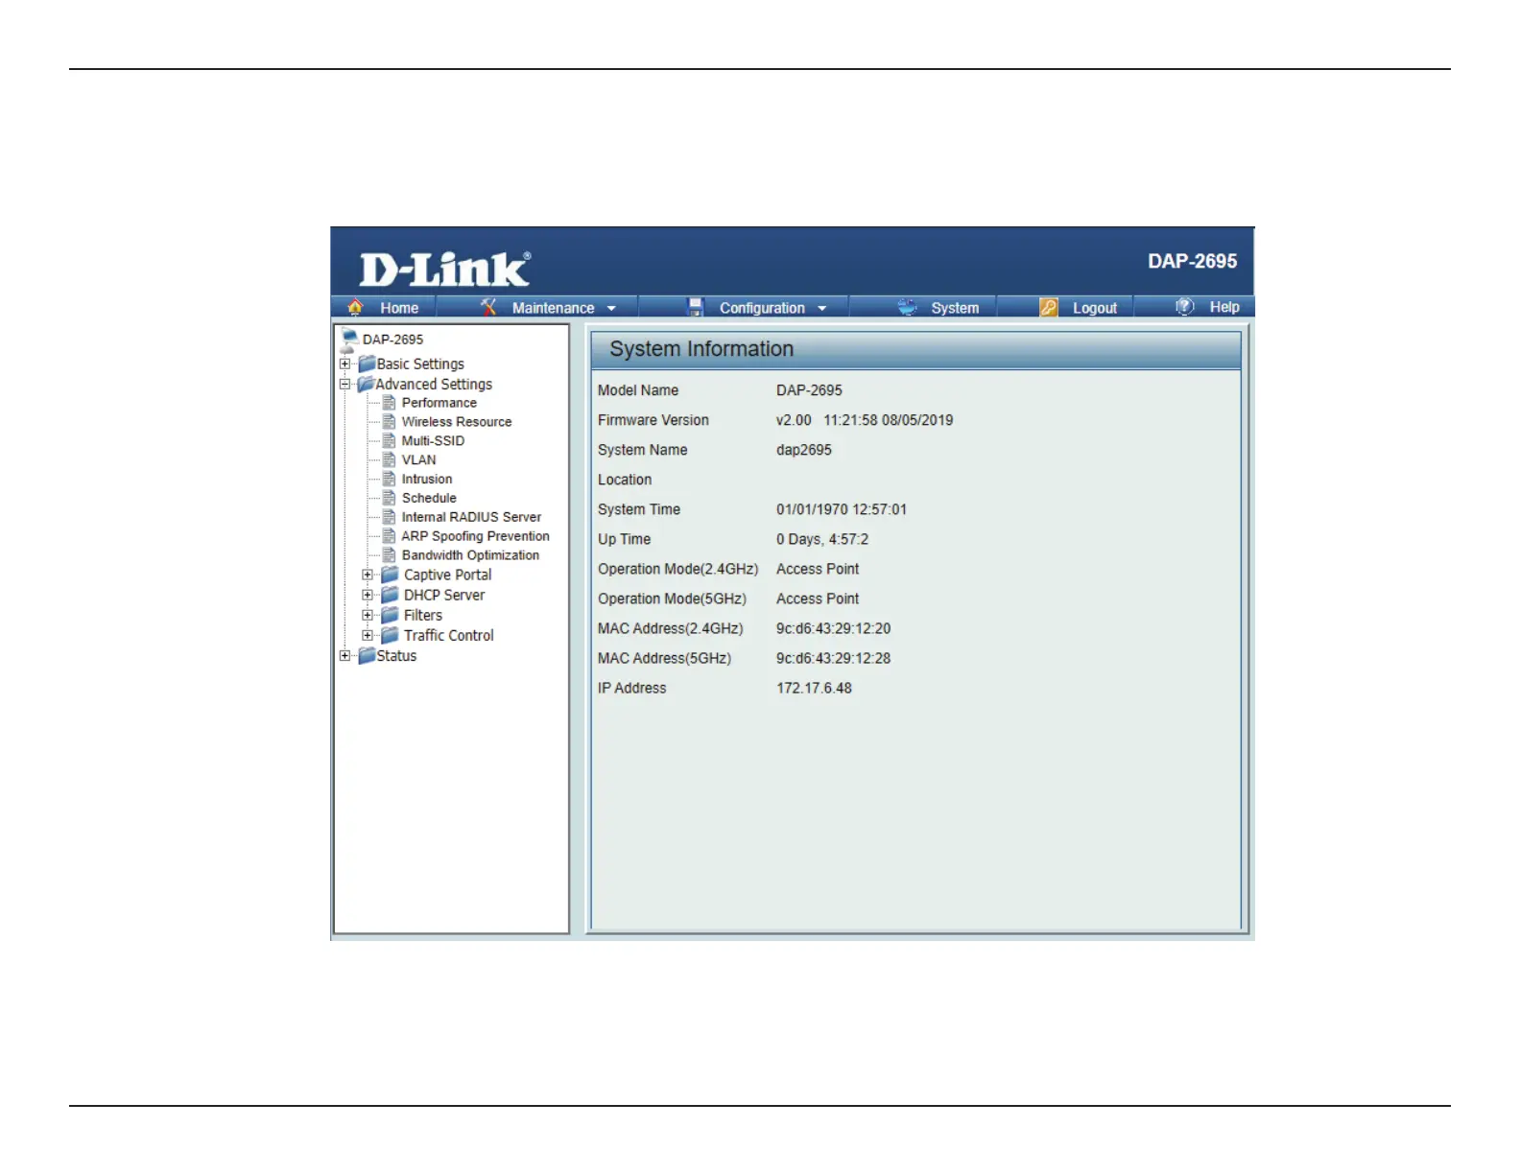
Task: Open the Performance settings page
Action: [x=439, y=403]
